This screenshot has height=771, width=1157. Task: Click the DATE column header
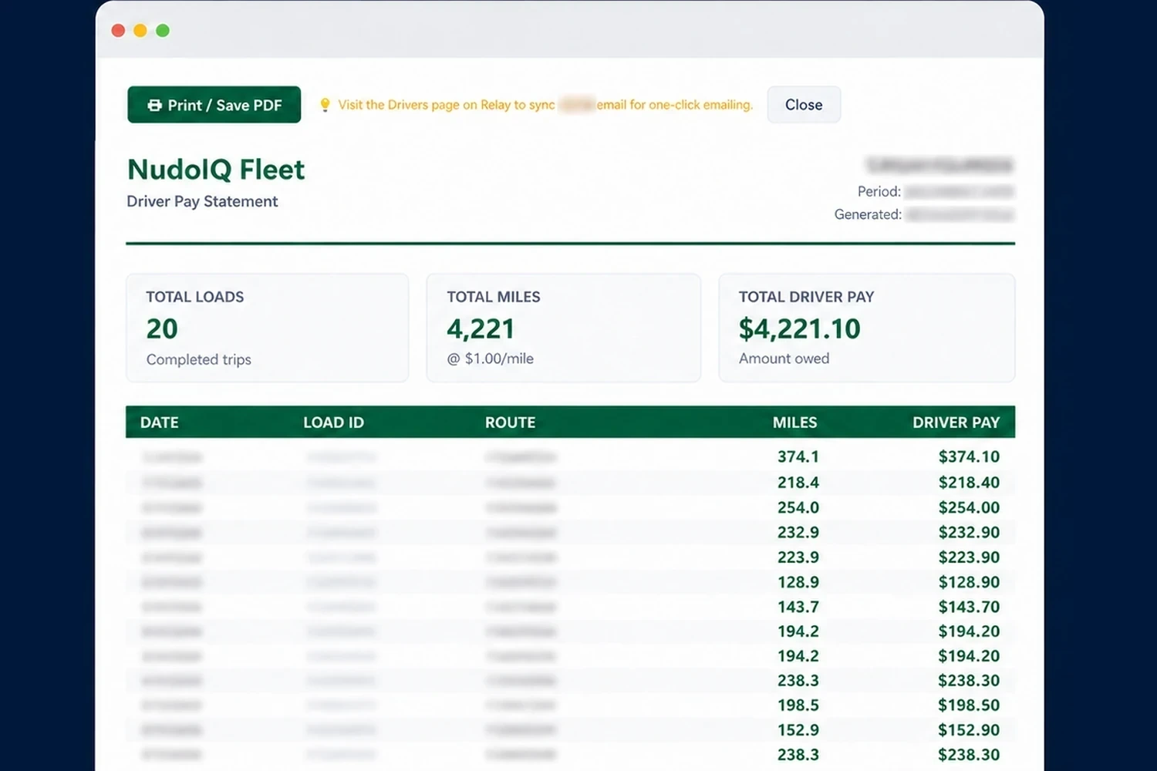[x=160, y=423]
